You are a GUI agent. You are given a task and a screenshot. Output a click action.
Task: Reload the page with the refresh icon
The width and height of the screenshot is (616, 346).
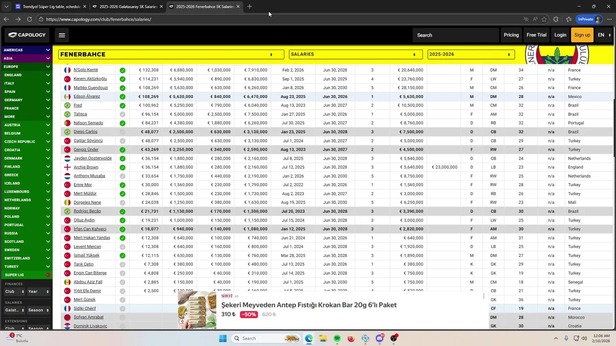(29, 19)
